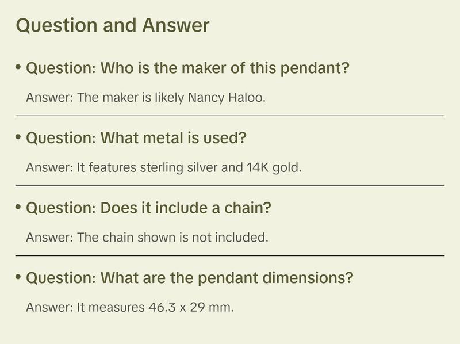
Task: Expand the pendant maker question
Action: tap(187, 68)
